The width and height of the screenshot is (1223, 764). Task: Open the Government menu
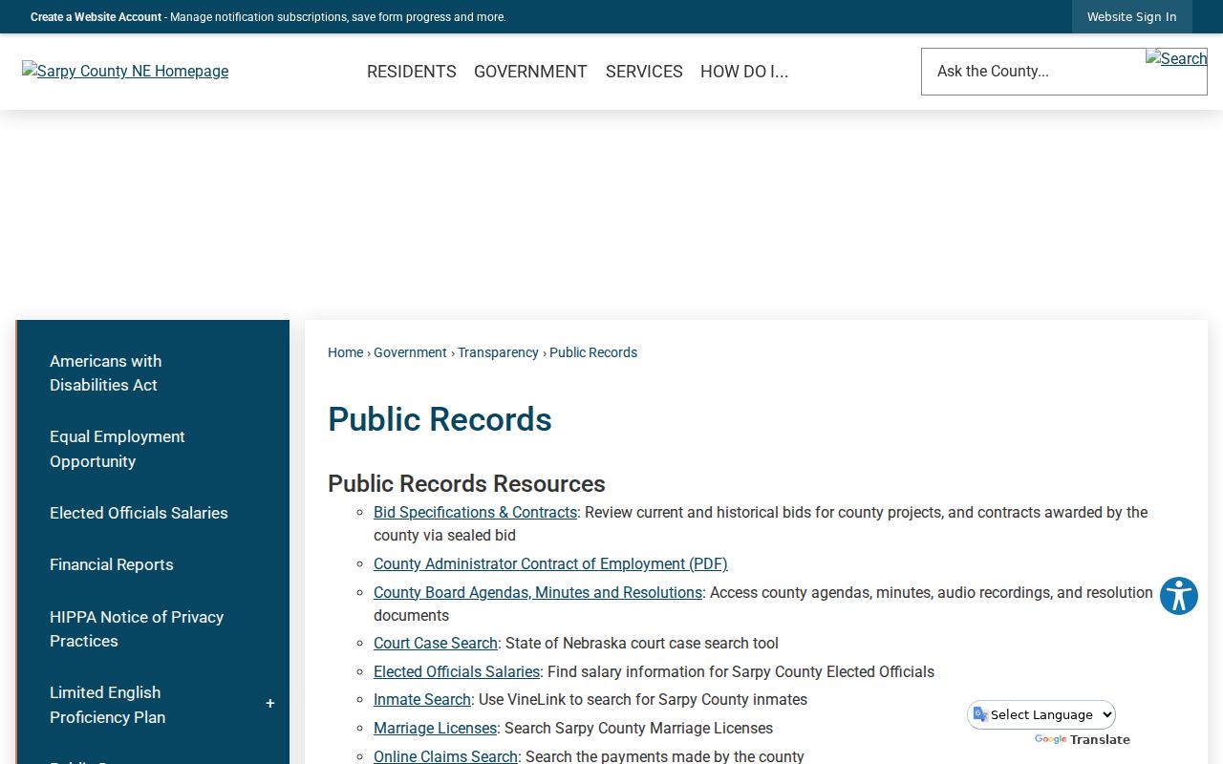click(530, 72)
